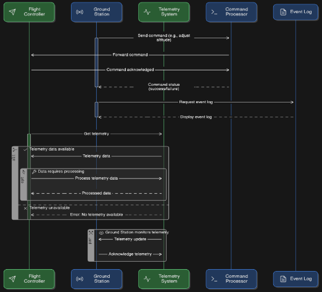The image size is (322, 292).
Task: Click the 'Get telemetry' message label
Action: [x=96, y=134]
